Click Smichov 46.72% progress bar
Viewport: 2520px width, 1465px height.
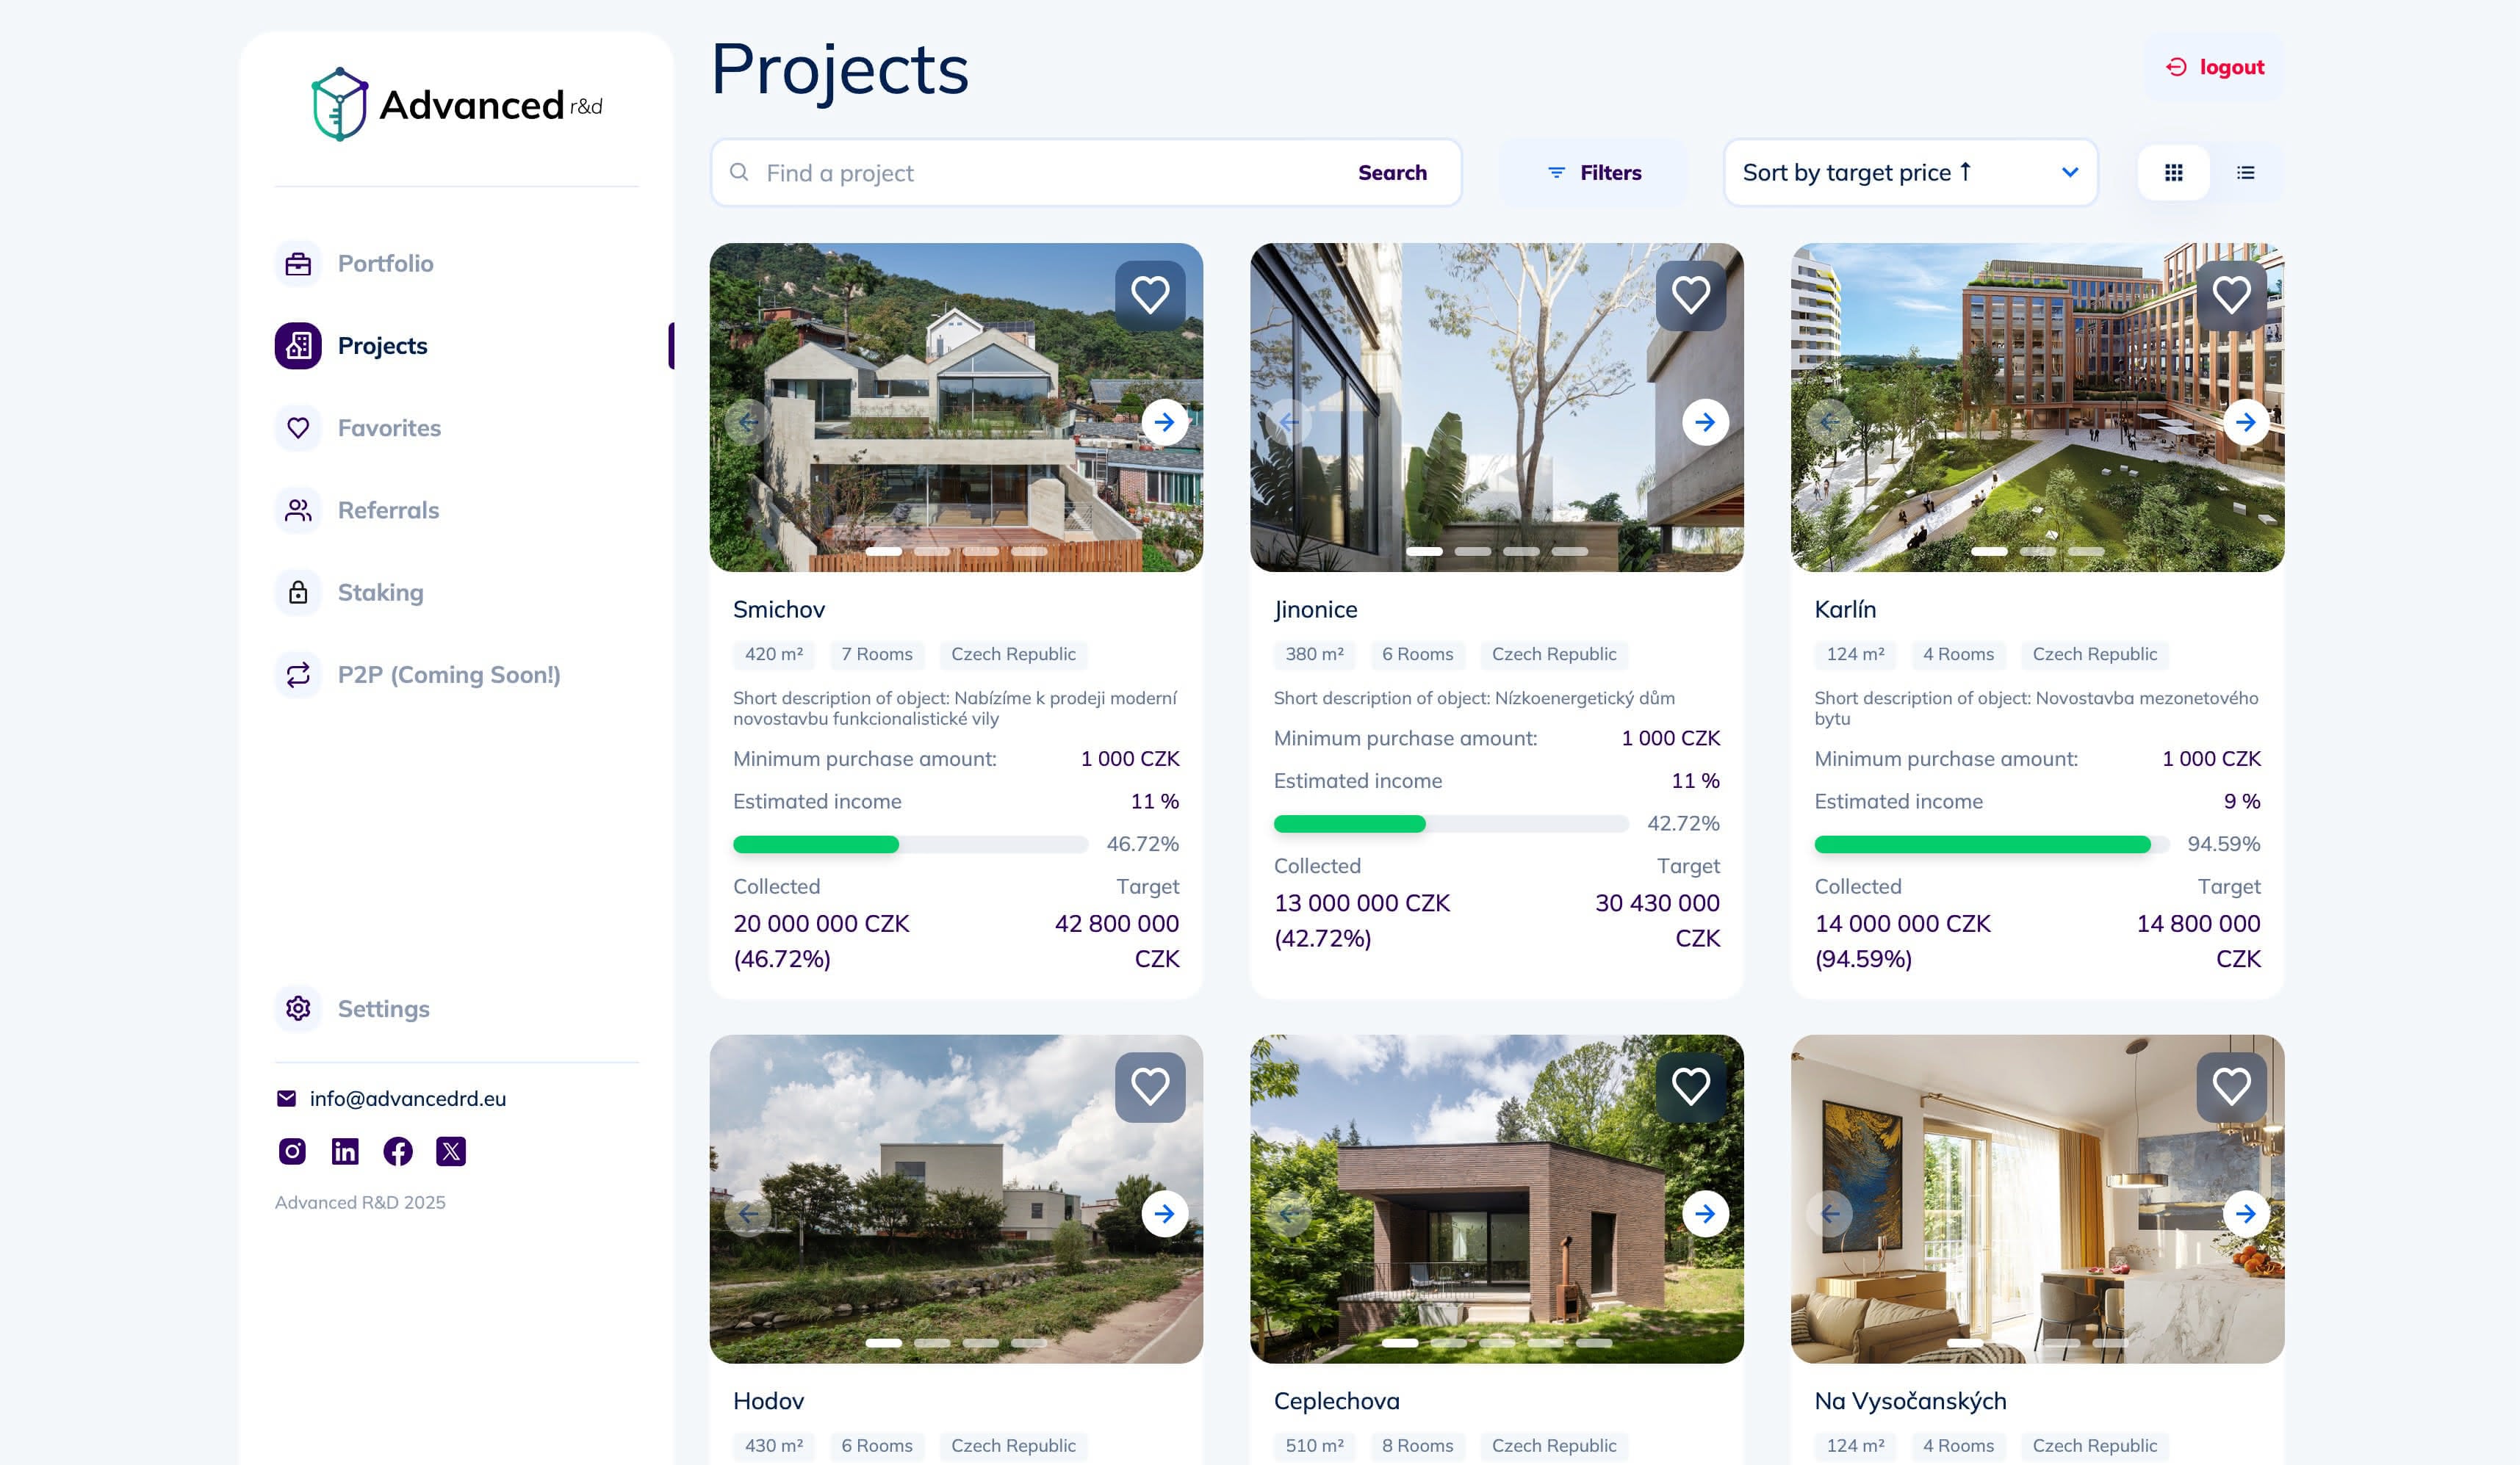(910, 844)
